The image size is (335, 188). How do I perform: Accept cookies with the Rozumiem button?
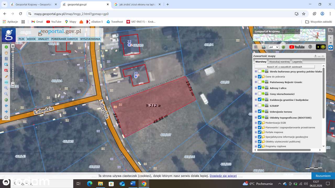click(x=323, y=176)
